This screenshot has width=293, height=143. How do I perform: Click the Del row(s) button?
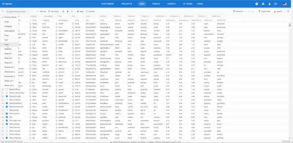(53, 11)
